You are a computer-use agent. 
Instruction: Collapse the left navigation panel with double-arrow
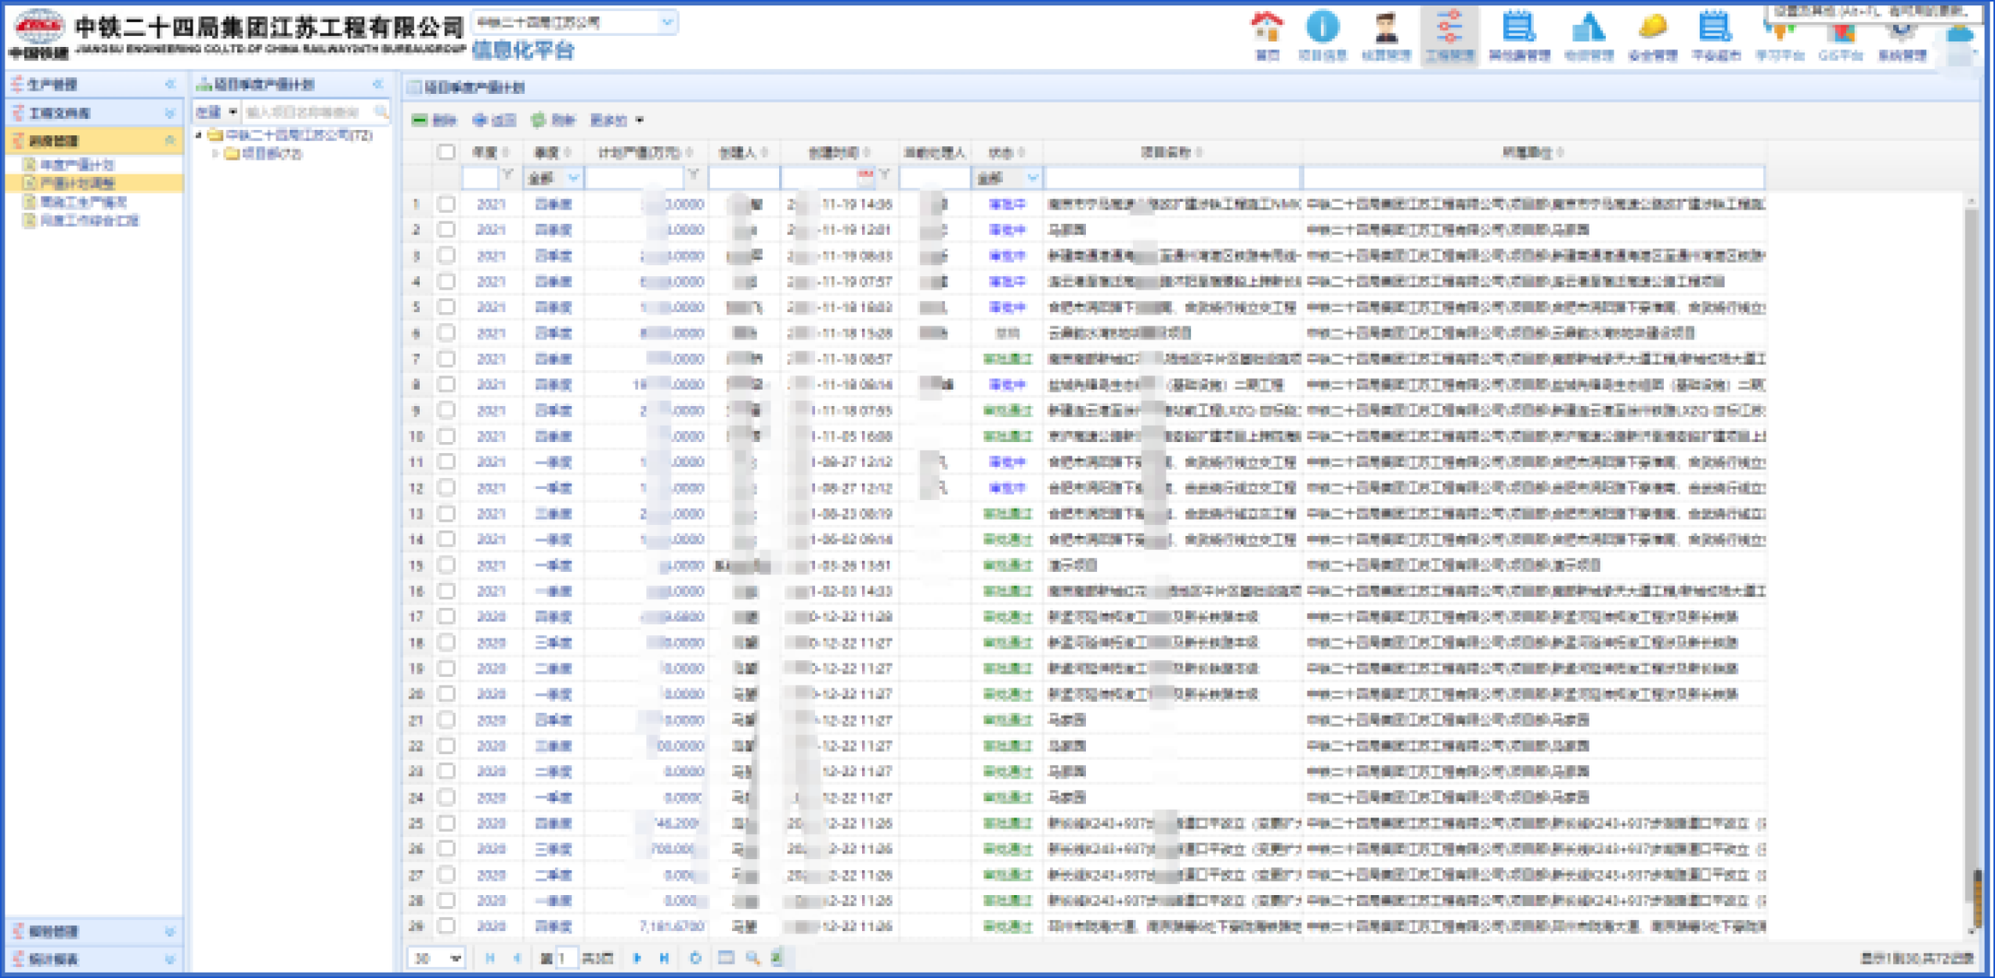click(170, 84)
